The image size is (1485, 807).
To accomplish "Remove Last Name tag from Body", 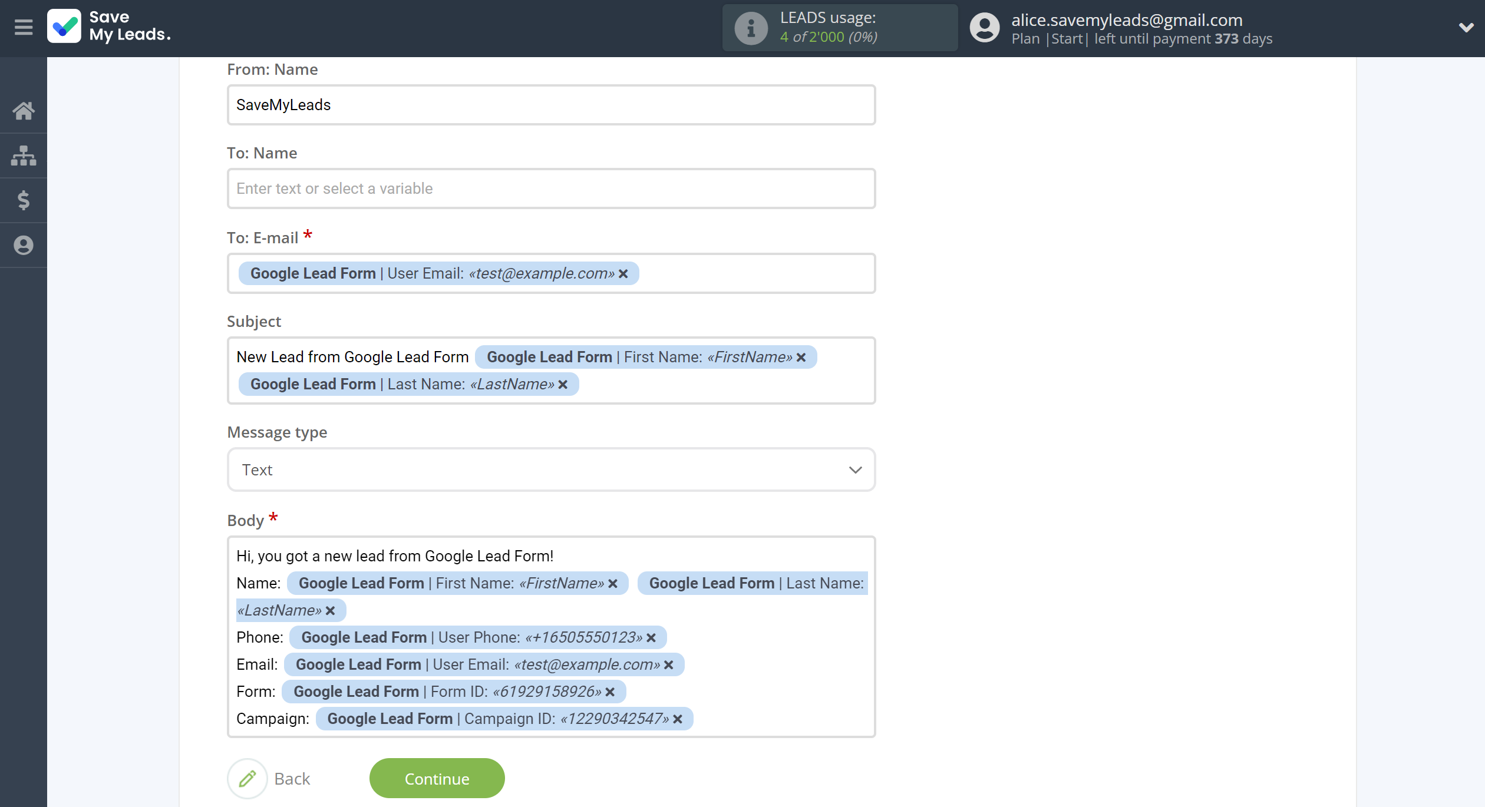I will [331, 611].
